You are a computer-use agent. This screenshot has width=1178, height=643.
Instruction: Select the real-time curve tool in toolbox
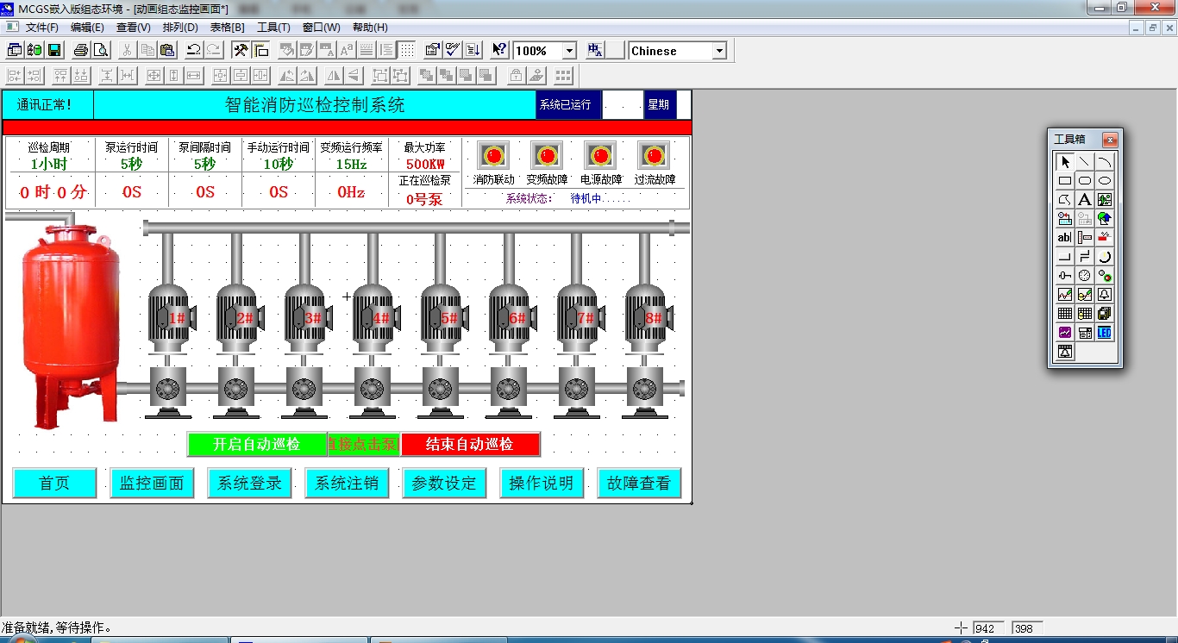pyautogui.click(x=1065, y=295)
